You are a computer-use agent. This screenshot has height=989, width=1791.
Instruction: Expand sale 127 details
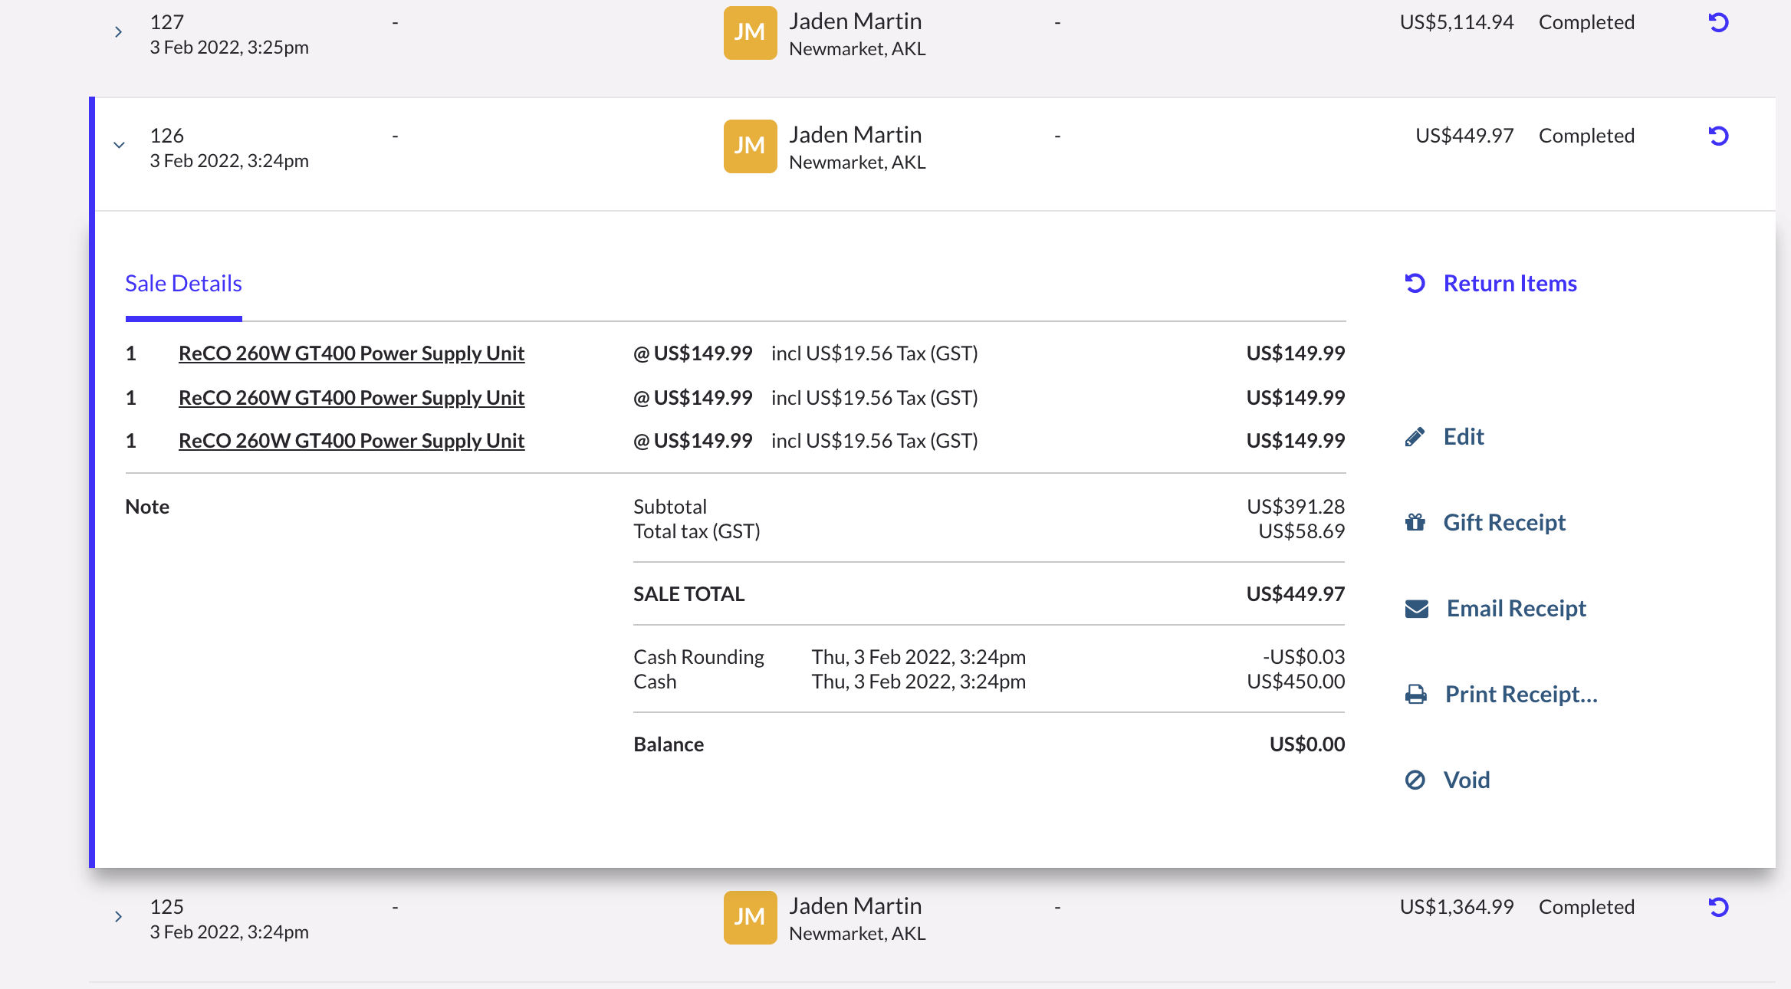[118, 32]
